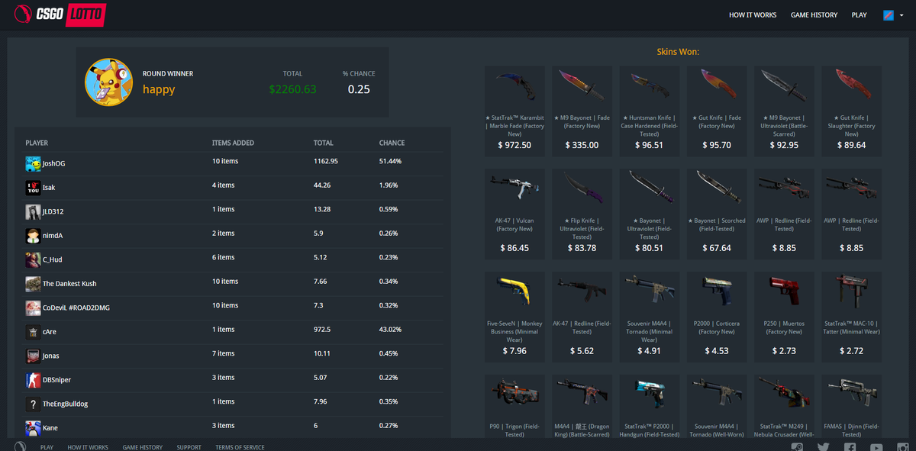The height and width of the screenshot is (451, 916).
Task: Select the Flip Knife Ultraviolet skin
Action: (582, 214)
